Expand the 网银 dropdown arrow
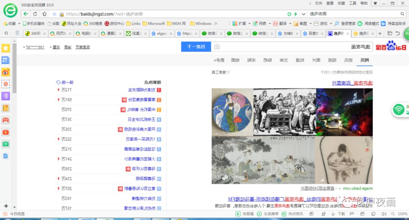 click(270, 23)
